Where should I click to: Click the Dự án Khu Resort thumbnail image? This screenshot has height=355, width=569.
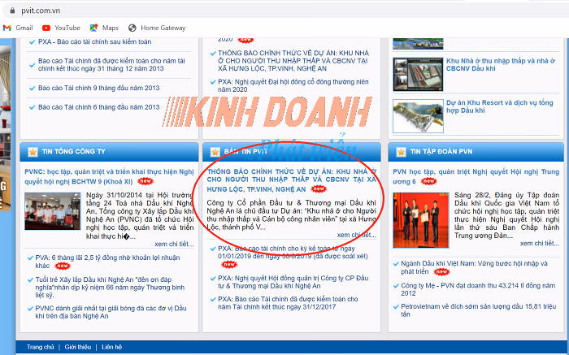click(x=416, y=115)
